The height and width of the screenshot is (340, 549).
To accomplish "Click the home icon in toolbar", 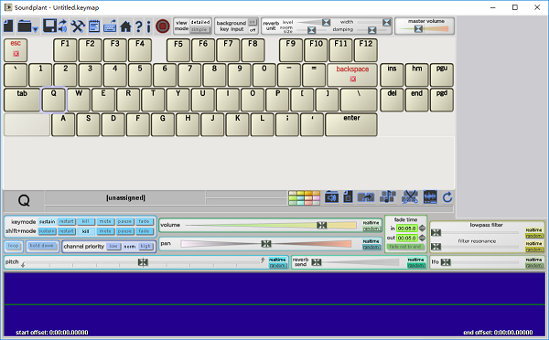I will tap(125, 27).
